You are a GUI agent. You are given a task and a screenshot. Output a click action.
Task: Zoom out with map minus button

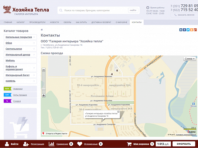pyautogui.click(x=44, y=70)
